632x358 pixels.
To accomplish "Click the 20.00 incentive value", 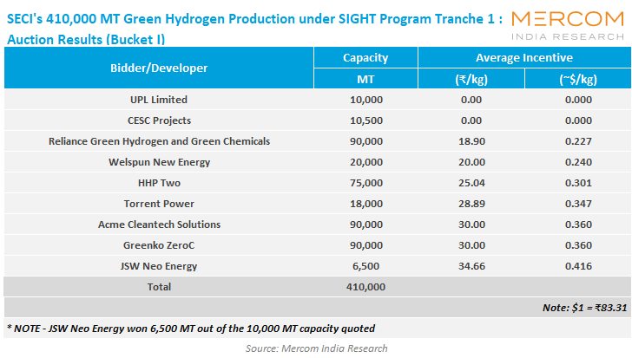I will pos(471,162).
